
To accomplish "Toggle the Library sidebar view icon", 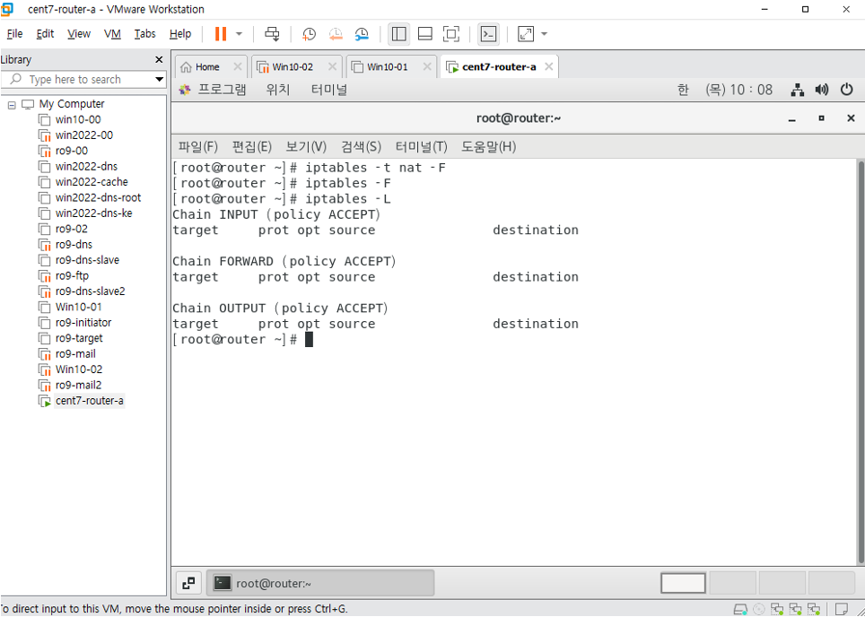I will pyautogui.click(x=398, y=34).
